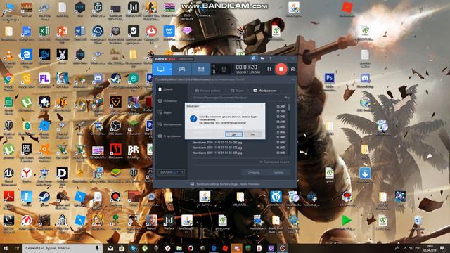Stop recording with the red button
450x253 pixels.
click(x=281, y=69)
